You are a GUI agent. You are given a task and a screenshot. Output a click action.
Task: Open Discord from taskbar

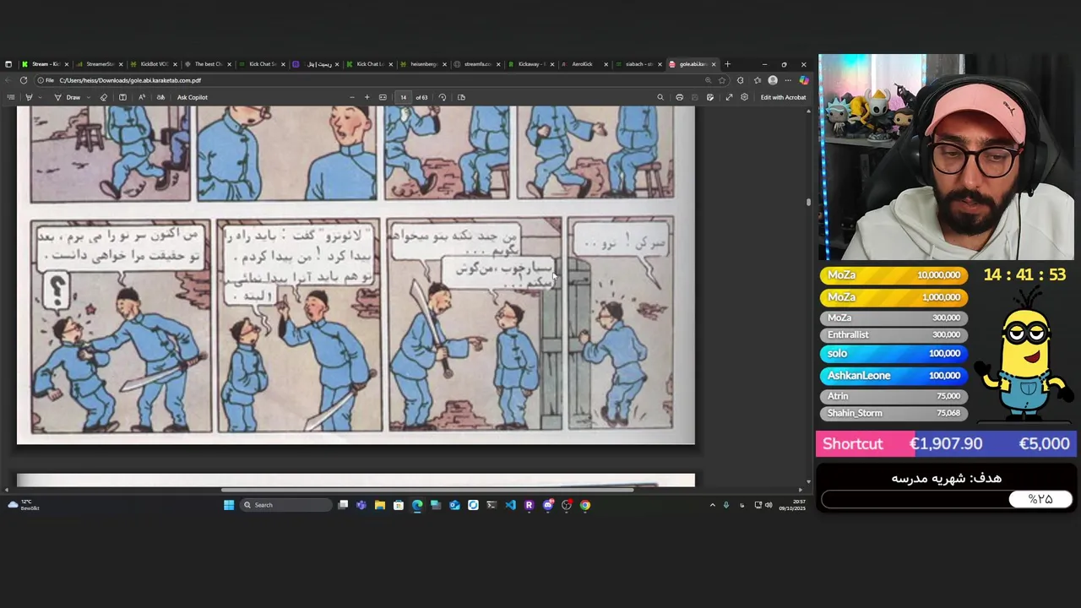(548, 505)
